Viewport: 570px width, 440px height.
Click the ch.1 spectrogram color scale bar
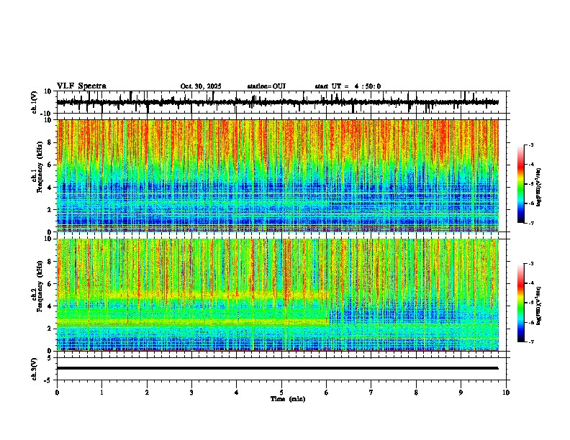(521, 184)
